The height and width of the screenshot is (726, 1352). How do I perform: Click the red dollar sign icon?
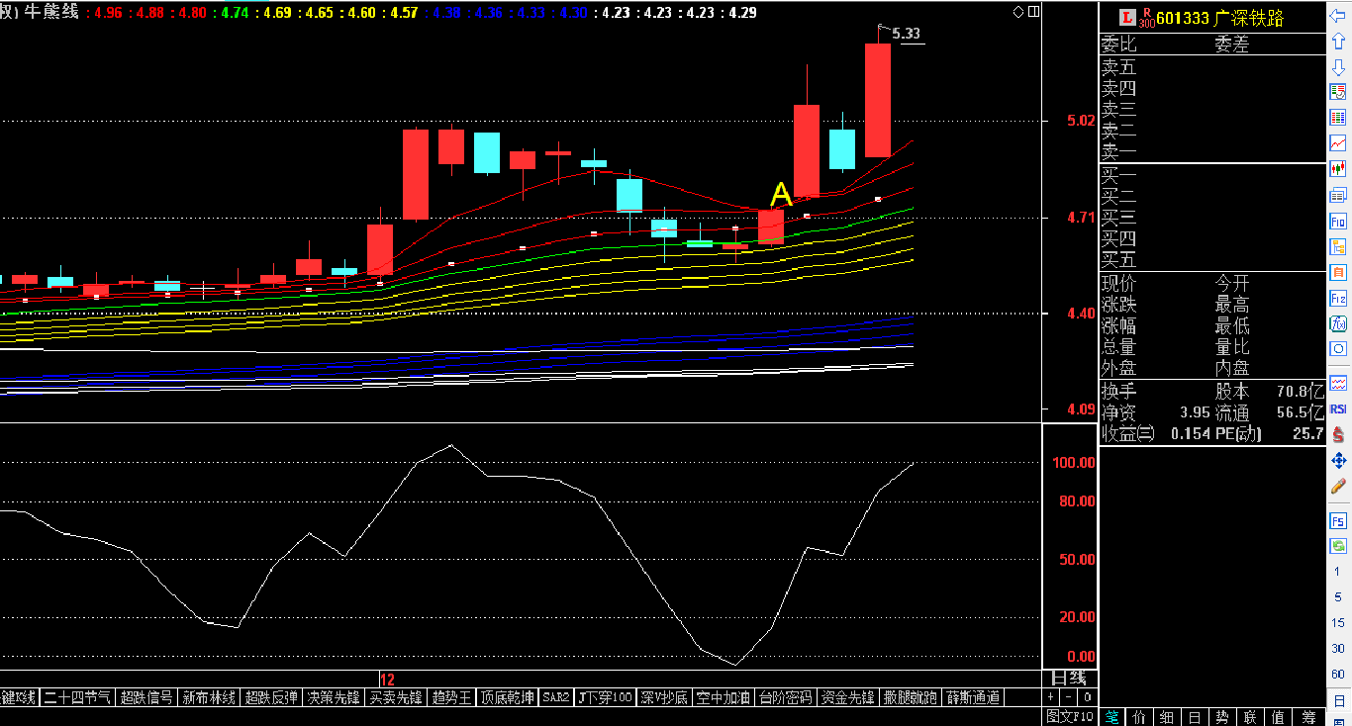(x=1338, y=433)
